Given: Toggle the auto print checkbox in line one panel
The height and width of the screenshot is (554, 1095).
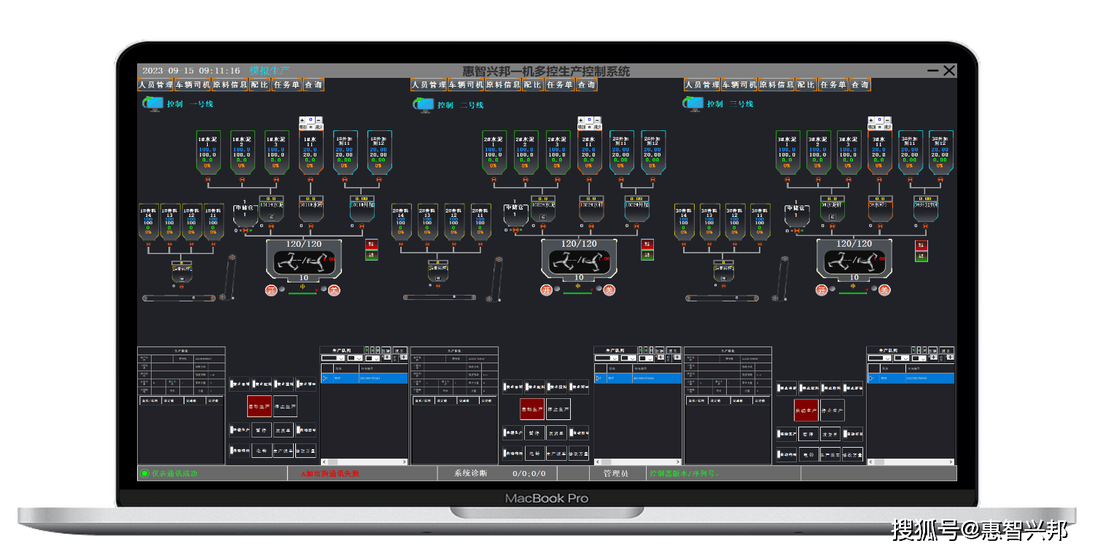Looking at the screenshot, I should click(299, 430).
